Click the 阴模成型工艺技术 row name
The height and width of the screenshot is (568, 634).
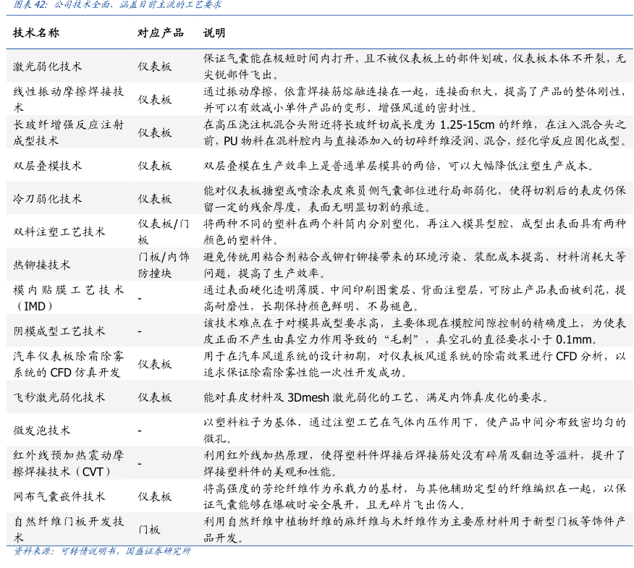tap(59, 331)
